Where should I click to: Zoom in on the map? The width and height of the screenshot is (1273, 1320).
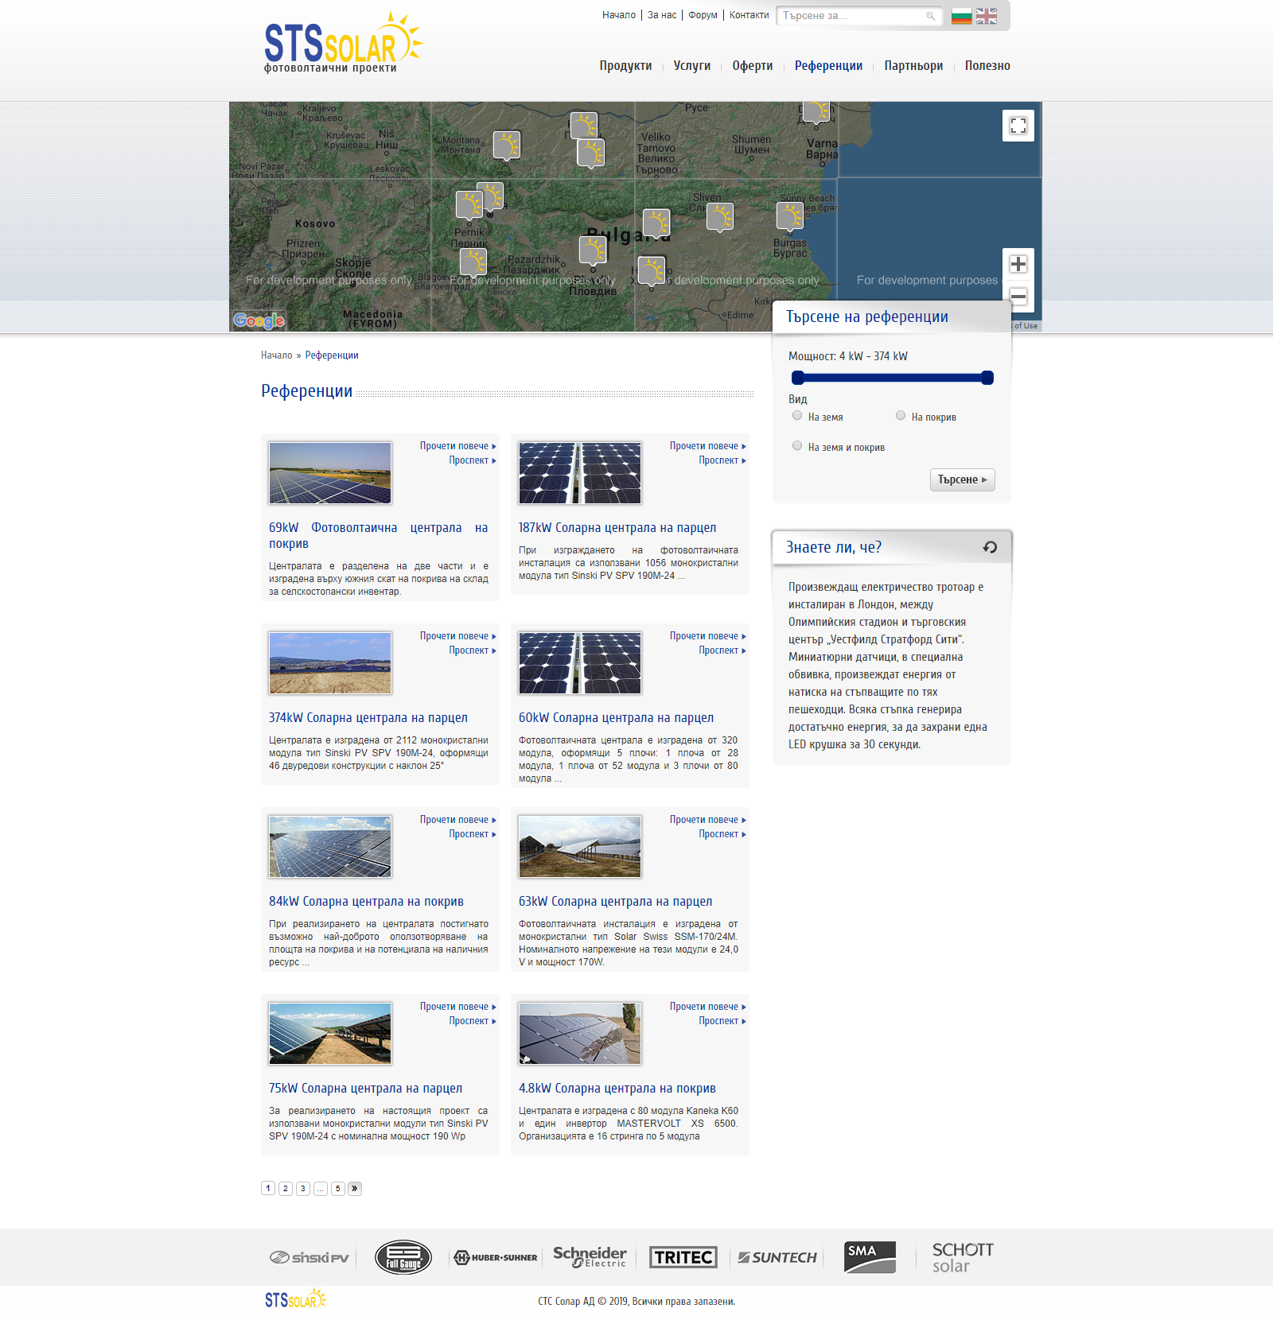pyautogui.click(x=1018, y=264)
